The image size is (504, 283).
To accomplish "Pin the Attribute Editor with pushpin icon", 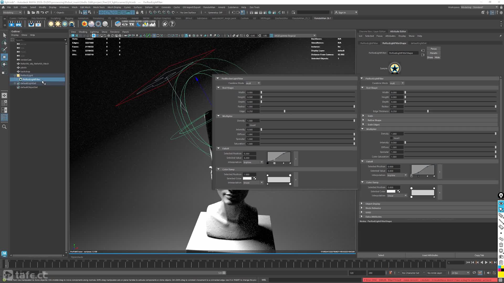I will point(500,36).
